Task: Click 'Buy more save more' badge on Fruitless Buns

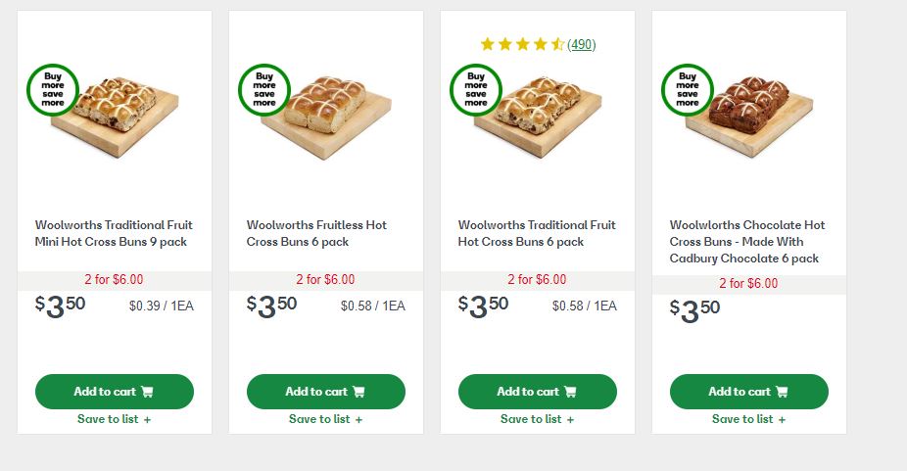Action: coord(264,90)
